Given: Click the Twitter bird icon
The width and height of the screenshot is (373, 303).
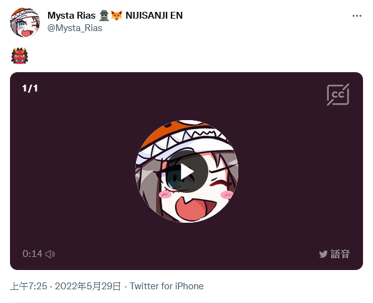Looking at the screenshot, I should click(323, 254).
